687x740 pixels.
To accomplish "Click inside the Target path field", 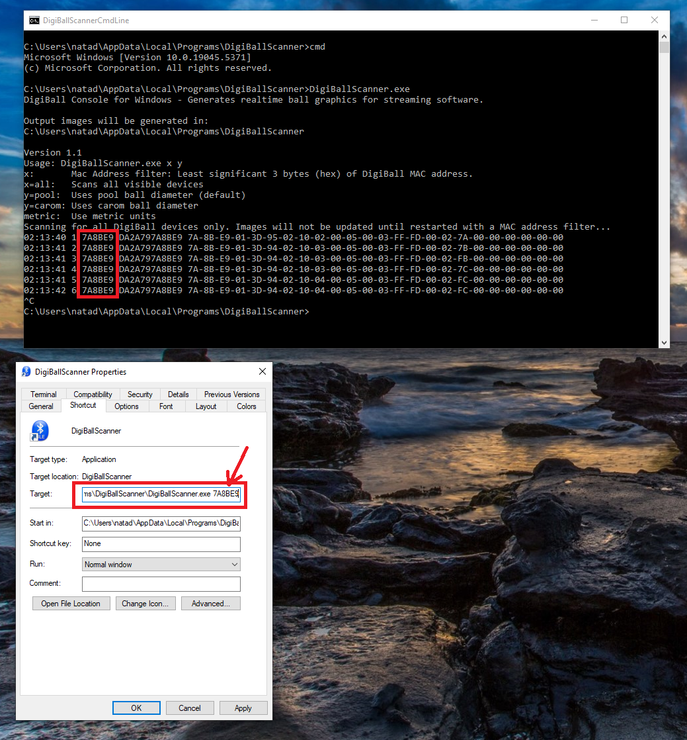I will [161, 494].
